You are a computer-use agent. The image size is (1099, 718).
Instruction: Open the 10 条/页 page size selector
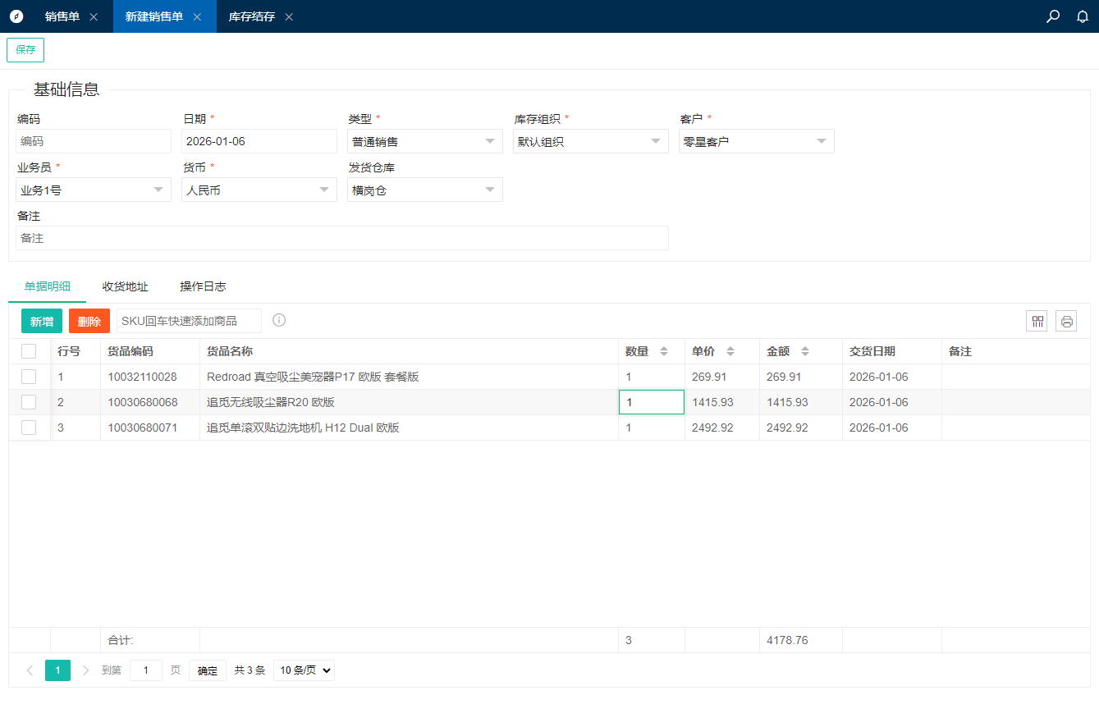pyautogui.click(x=304, y=670)
